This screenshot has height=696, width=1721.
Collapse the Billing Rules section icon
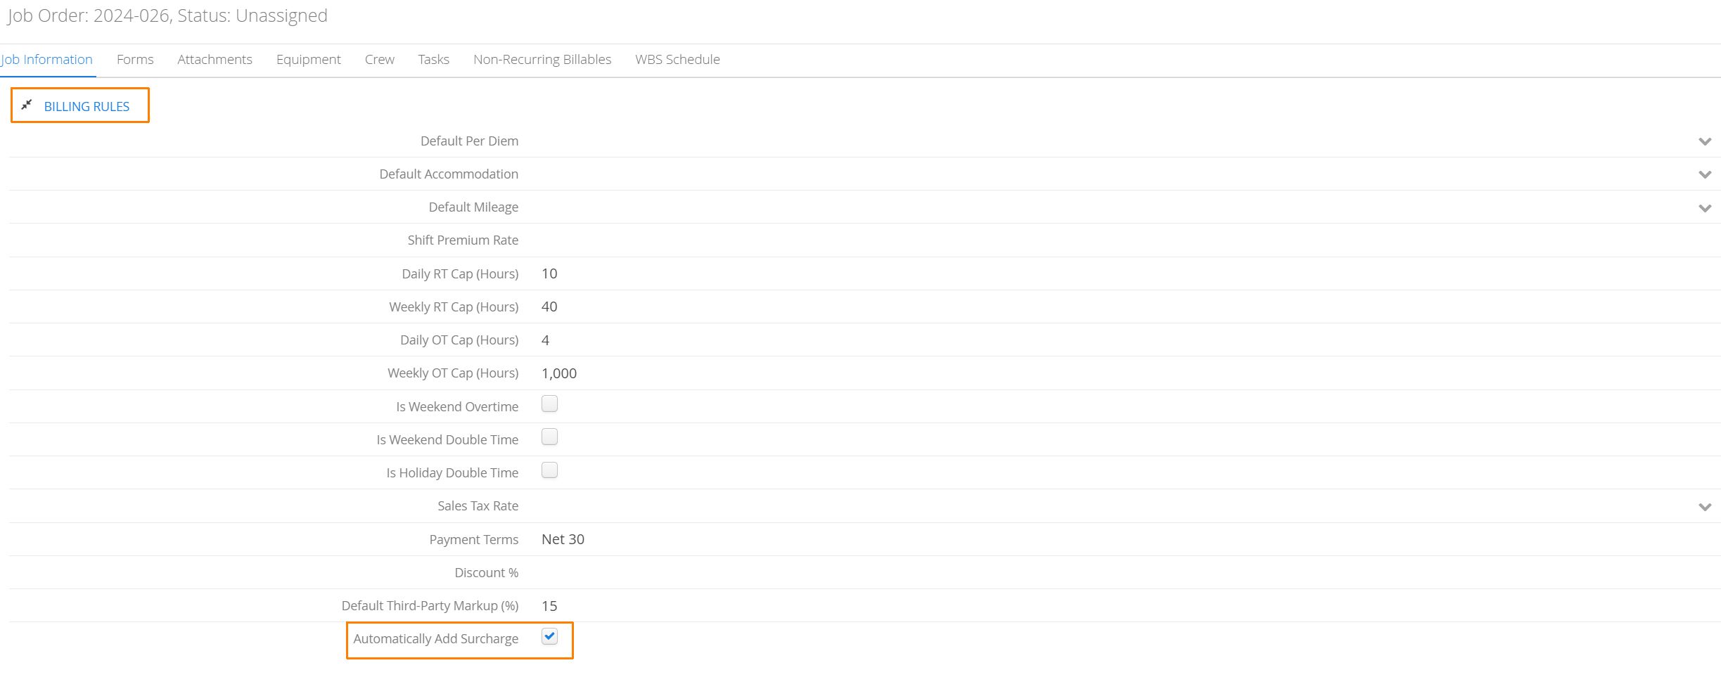coord(27,105)
